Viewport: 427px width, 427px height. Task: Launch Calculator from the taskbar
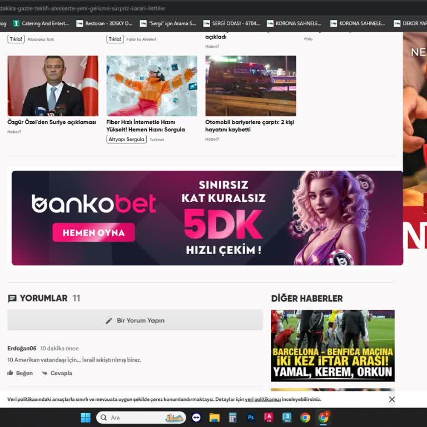click(x=232, y=418)
